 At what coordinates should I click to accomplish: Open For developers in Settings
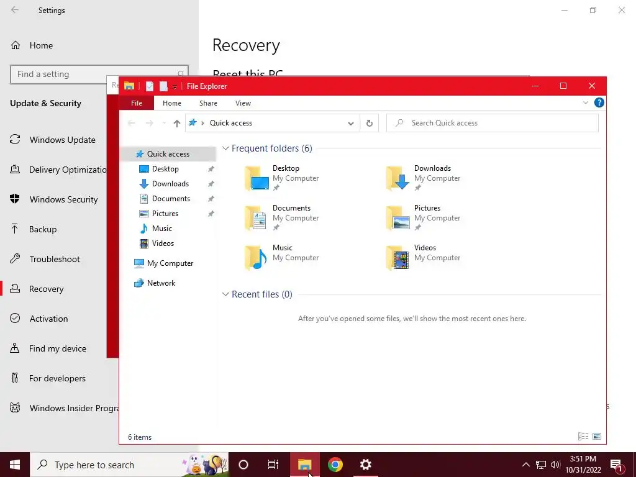pyautogui.click(x=48, y=378)
